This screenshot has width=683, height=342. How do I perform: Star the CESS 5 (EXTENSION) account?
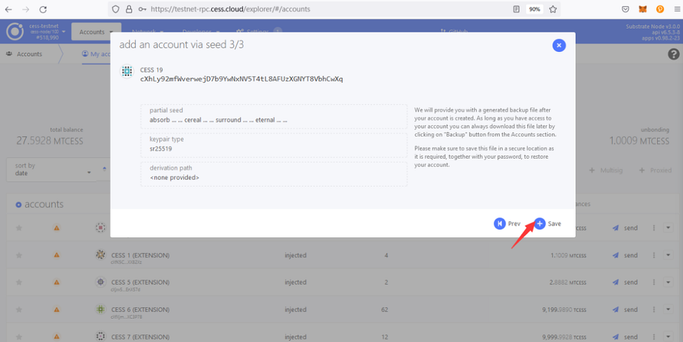19,282
